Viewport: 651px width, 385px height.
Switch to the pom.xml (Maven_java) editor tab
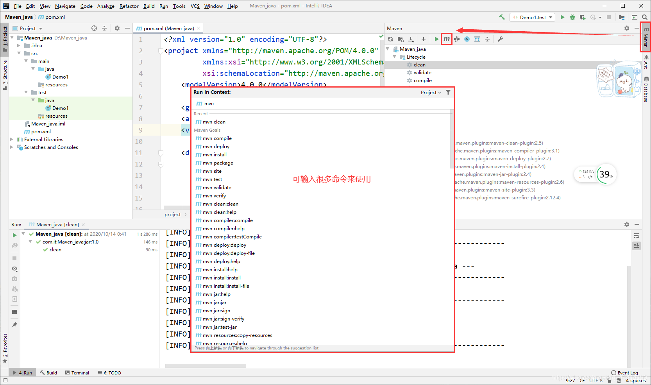[x=169, y=28]
